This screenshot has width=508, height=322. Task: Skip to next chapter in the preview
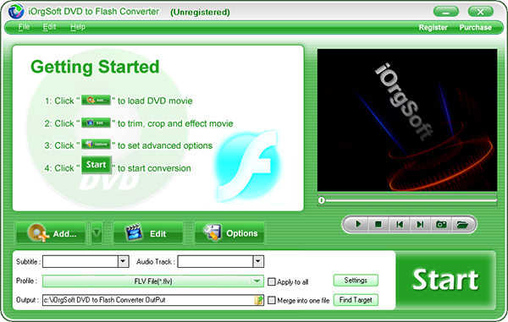click(420, 224)
